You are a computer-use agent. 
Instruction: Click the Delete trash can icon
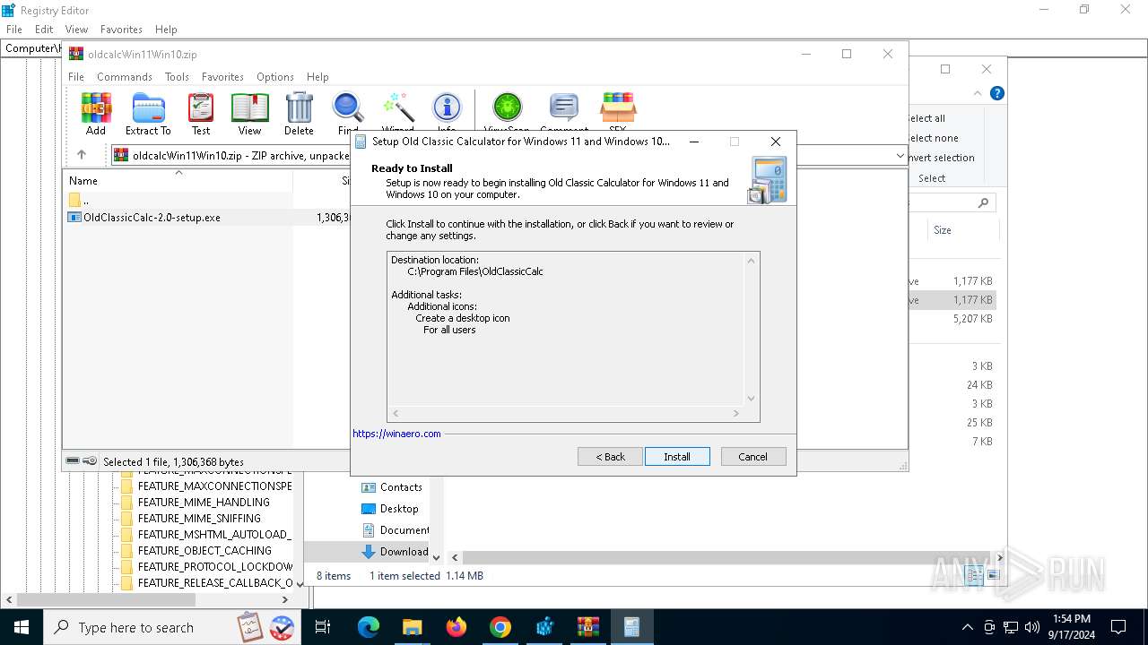(299, 114)
